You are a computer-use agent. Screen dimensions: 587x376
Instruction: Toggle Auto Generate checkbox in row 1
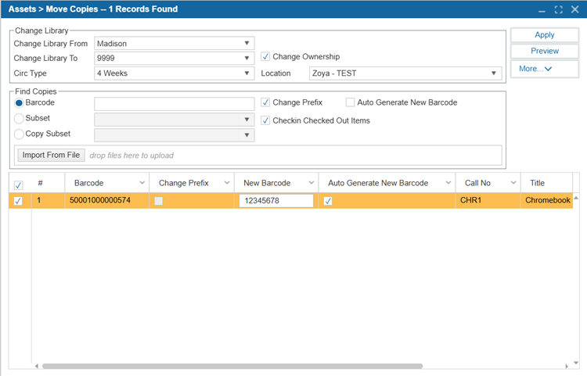point(328,201)
